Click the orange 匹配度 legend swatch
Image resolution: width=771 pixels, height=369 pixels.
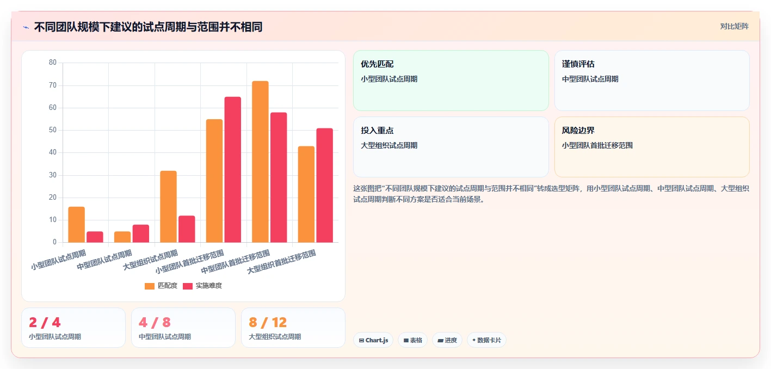click(x=150, y=286)
